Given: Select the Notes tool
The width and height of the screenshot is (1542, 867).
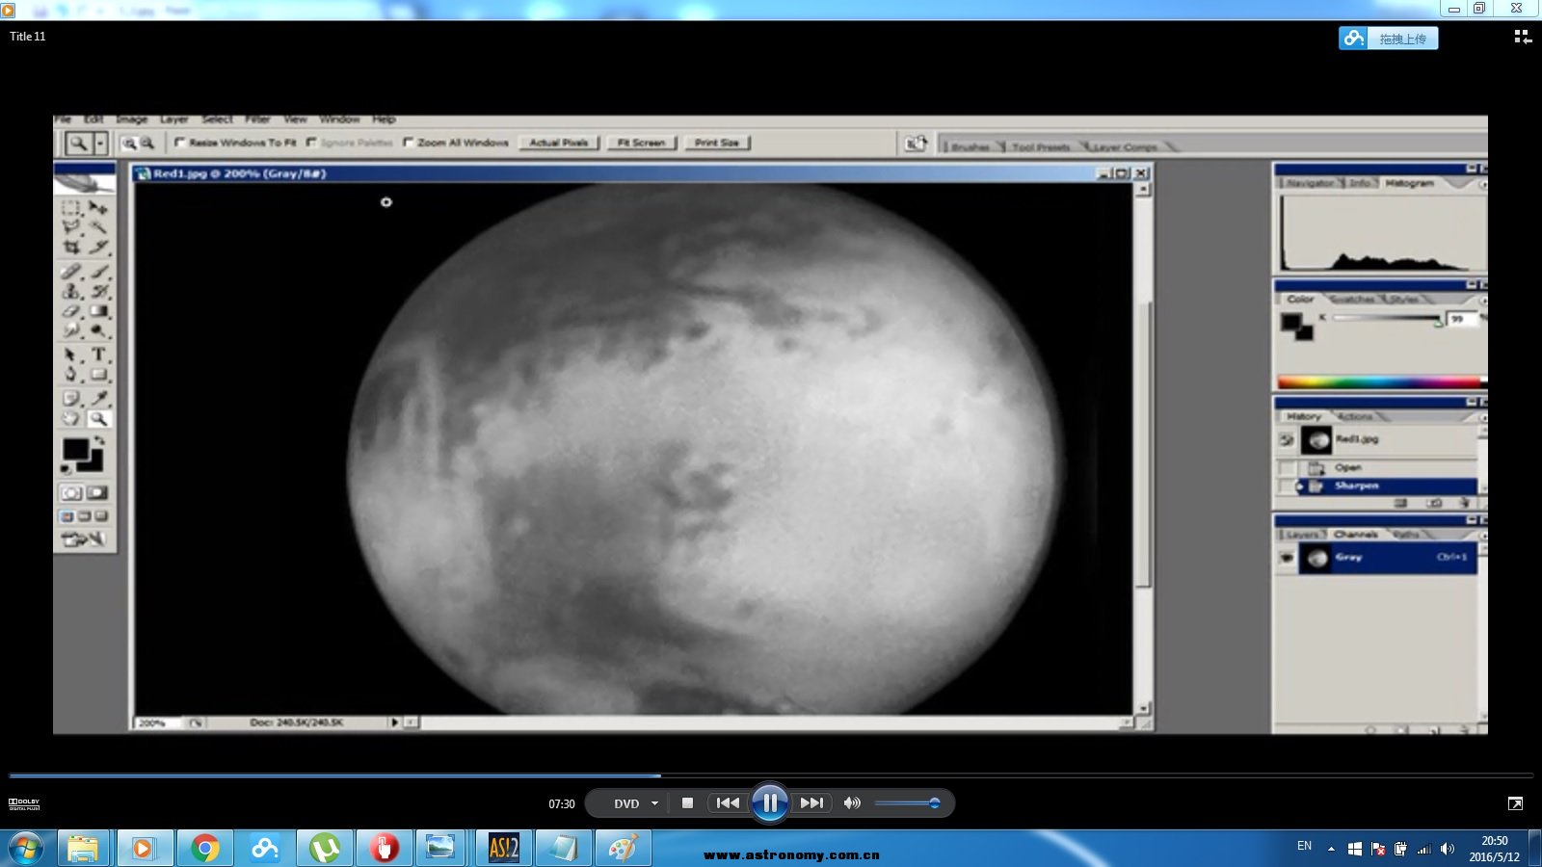Looking at the screenshot, I should (x=71, y=398).
